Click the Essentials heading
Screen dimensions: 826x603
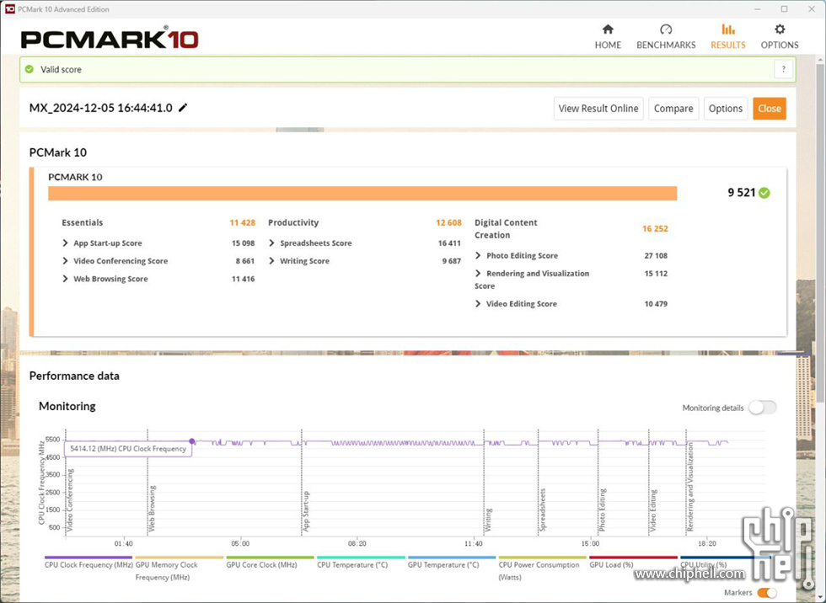click(83, 222)
